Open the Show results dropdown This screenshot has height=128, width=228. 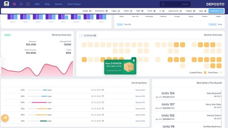[213, 25]
